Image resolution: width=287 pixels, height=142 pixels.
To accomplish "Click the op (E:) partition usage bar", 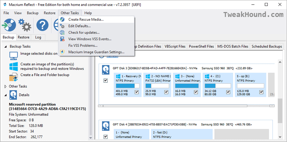I will point(250,86).
